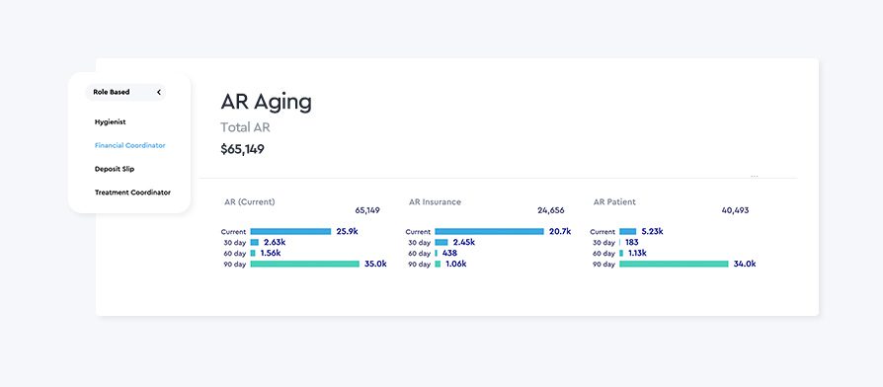Screen dimensions: 883x387
Task: Click AR Insurance 30 day bar 2.45k
Action: [441, 243]
